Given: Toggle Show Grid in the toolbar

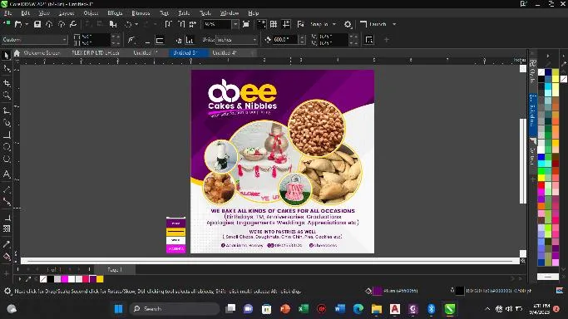Looking at the screenshot, I should coord(274,24).
